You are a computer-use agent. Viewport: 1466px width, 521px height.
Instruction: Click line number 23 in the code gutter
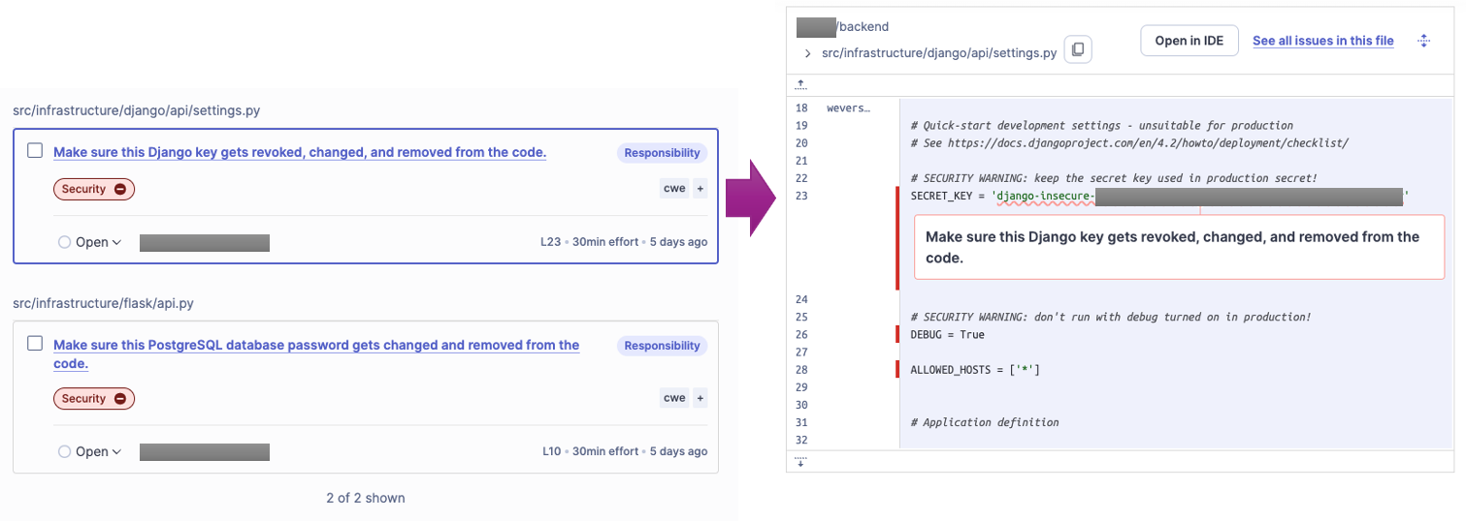pos(801,196)
